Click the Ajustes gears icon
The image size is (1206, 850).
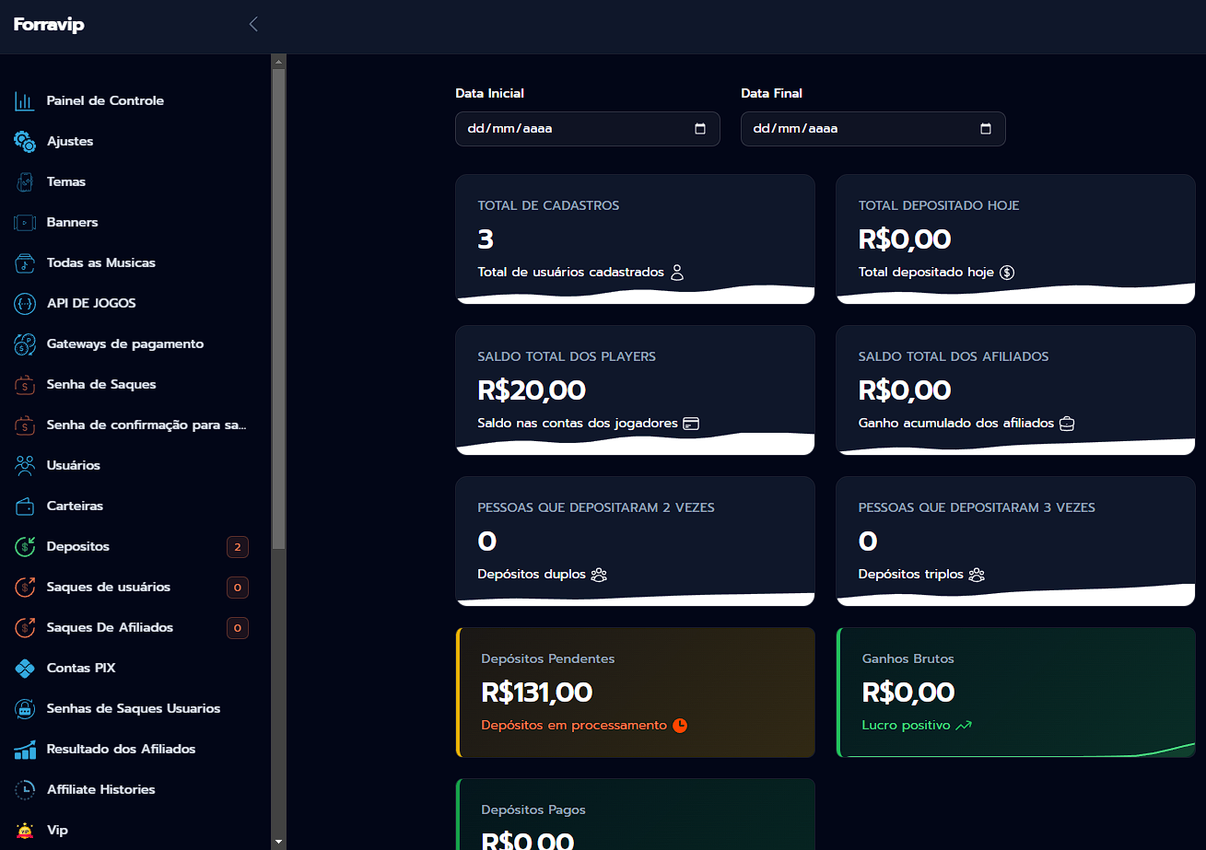tap(25, 141)
